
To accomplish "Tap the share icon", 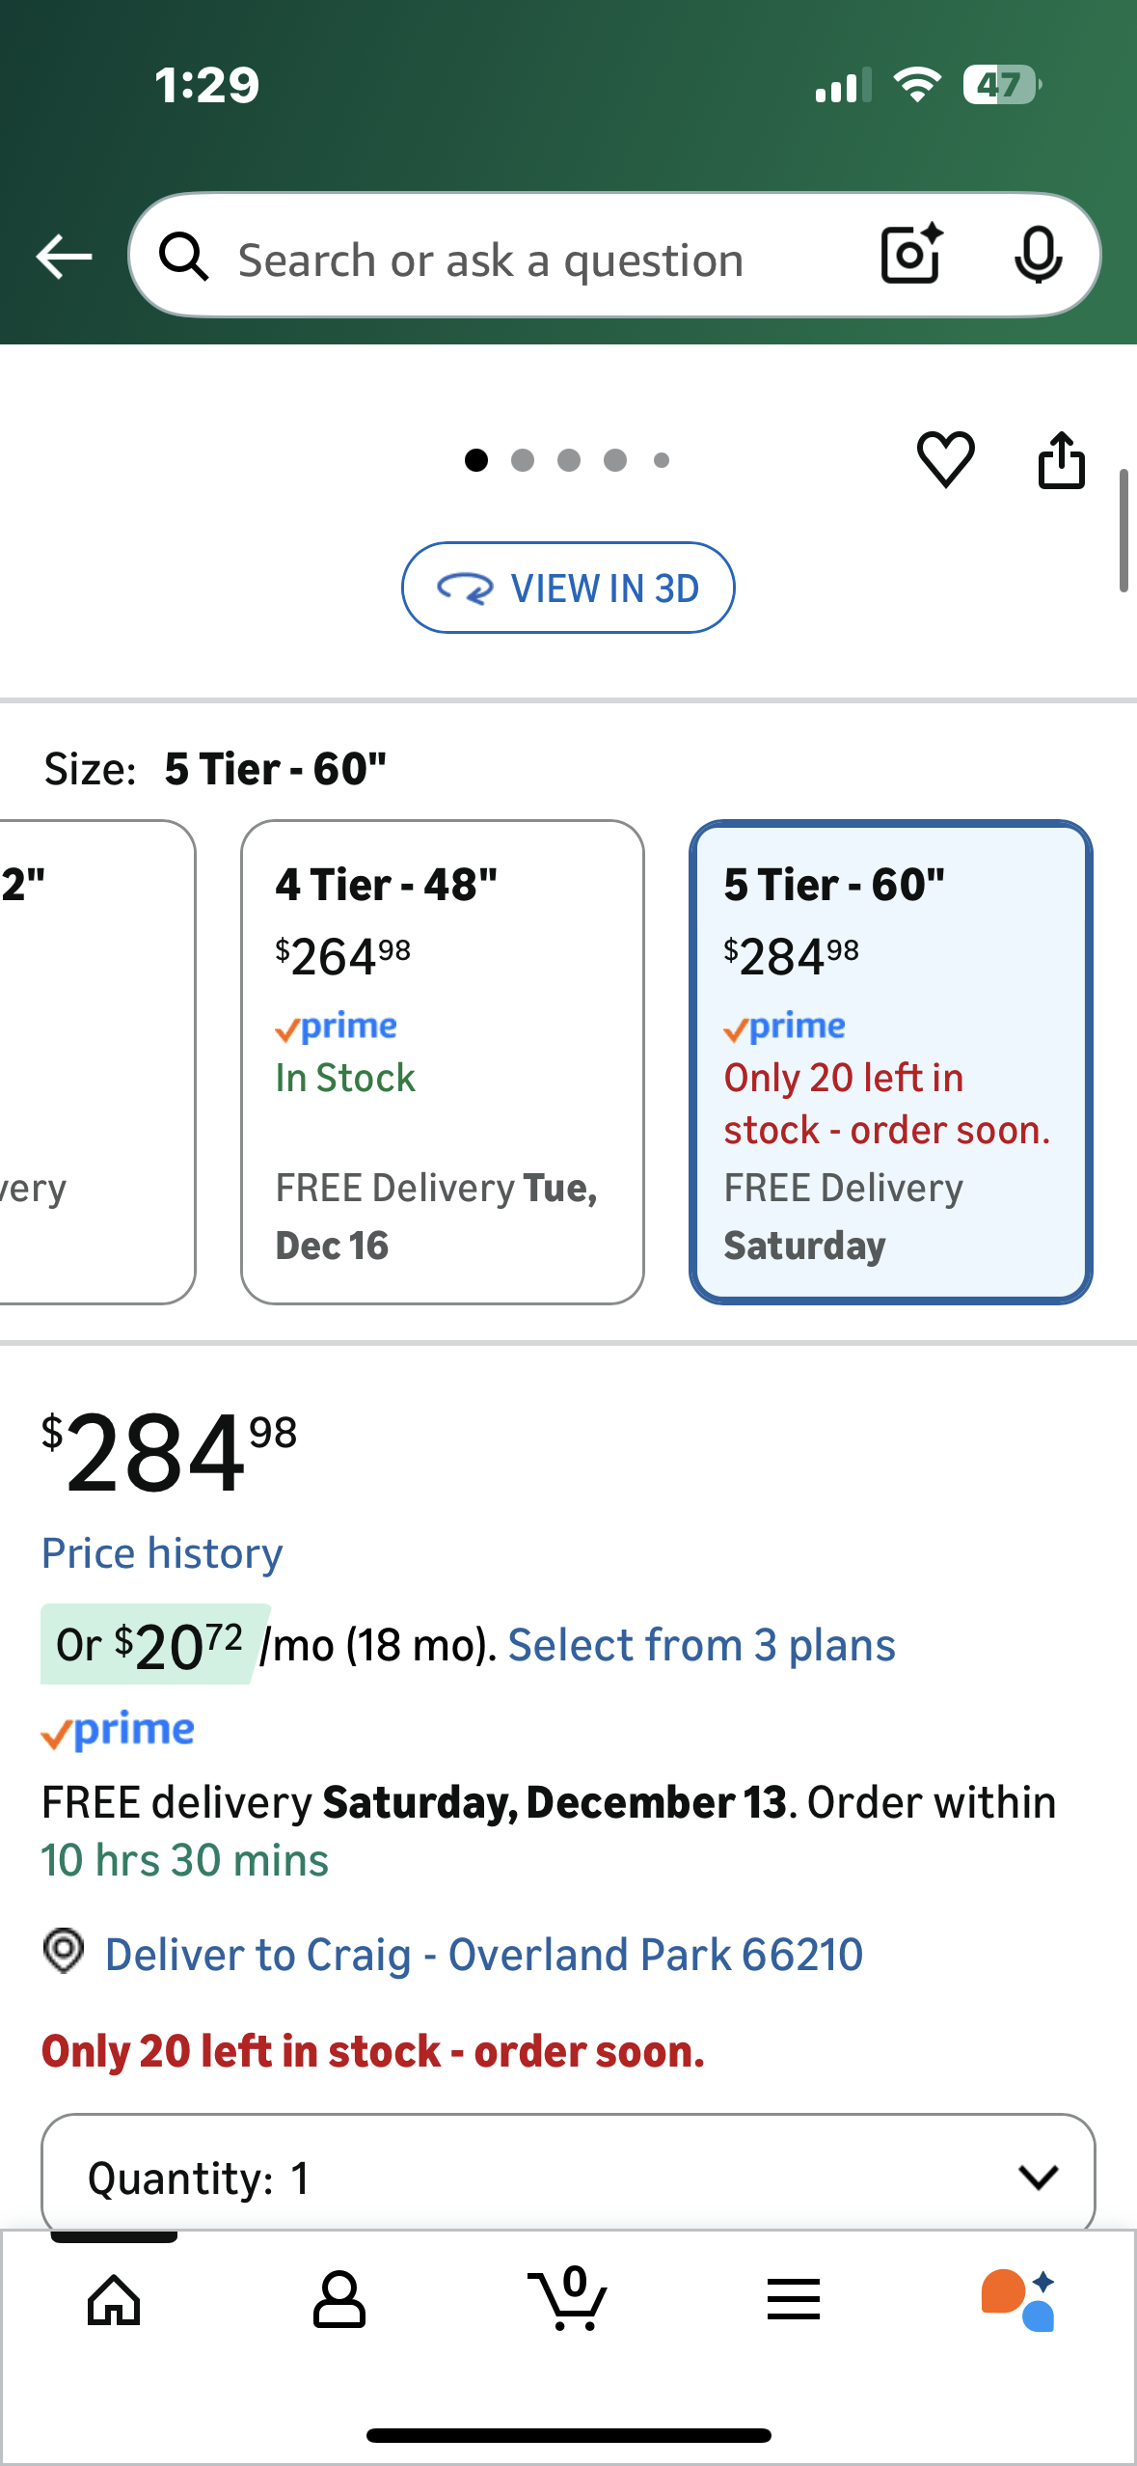I will [x=1061, y=459].
